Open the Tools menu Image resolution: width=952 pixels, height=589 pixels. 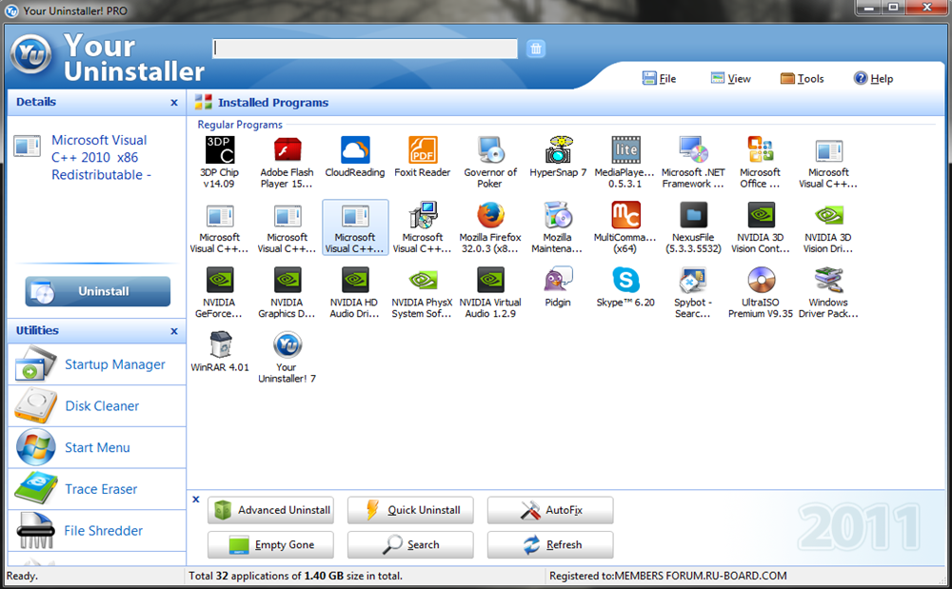(x=802, y=78)
